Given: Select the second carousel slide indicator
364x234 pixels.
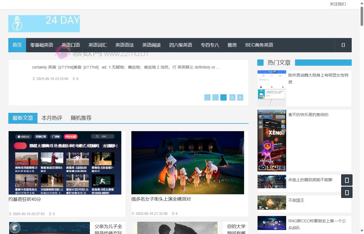Looking at the screenshot, I should [x=215, y=97].
